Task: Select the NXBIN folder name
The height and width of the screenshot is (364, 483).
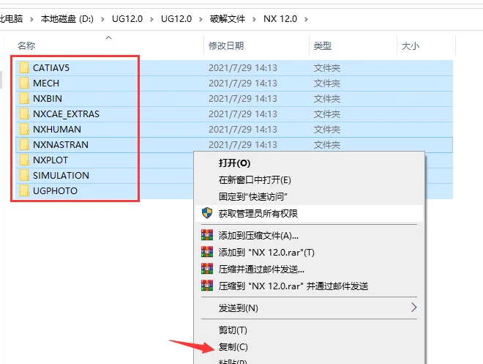Action: pyautogui.click(x=48, y=99)
